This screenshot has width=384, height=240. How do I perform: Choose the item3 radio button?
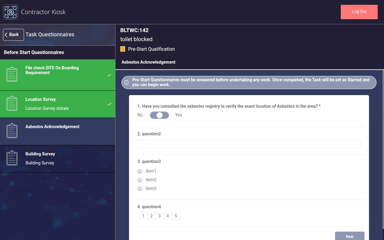point(140,189)
